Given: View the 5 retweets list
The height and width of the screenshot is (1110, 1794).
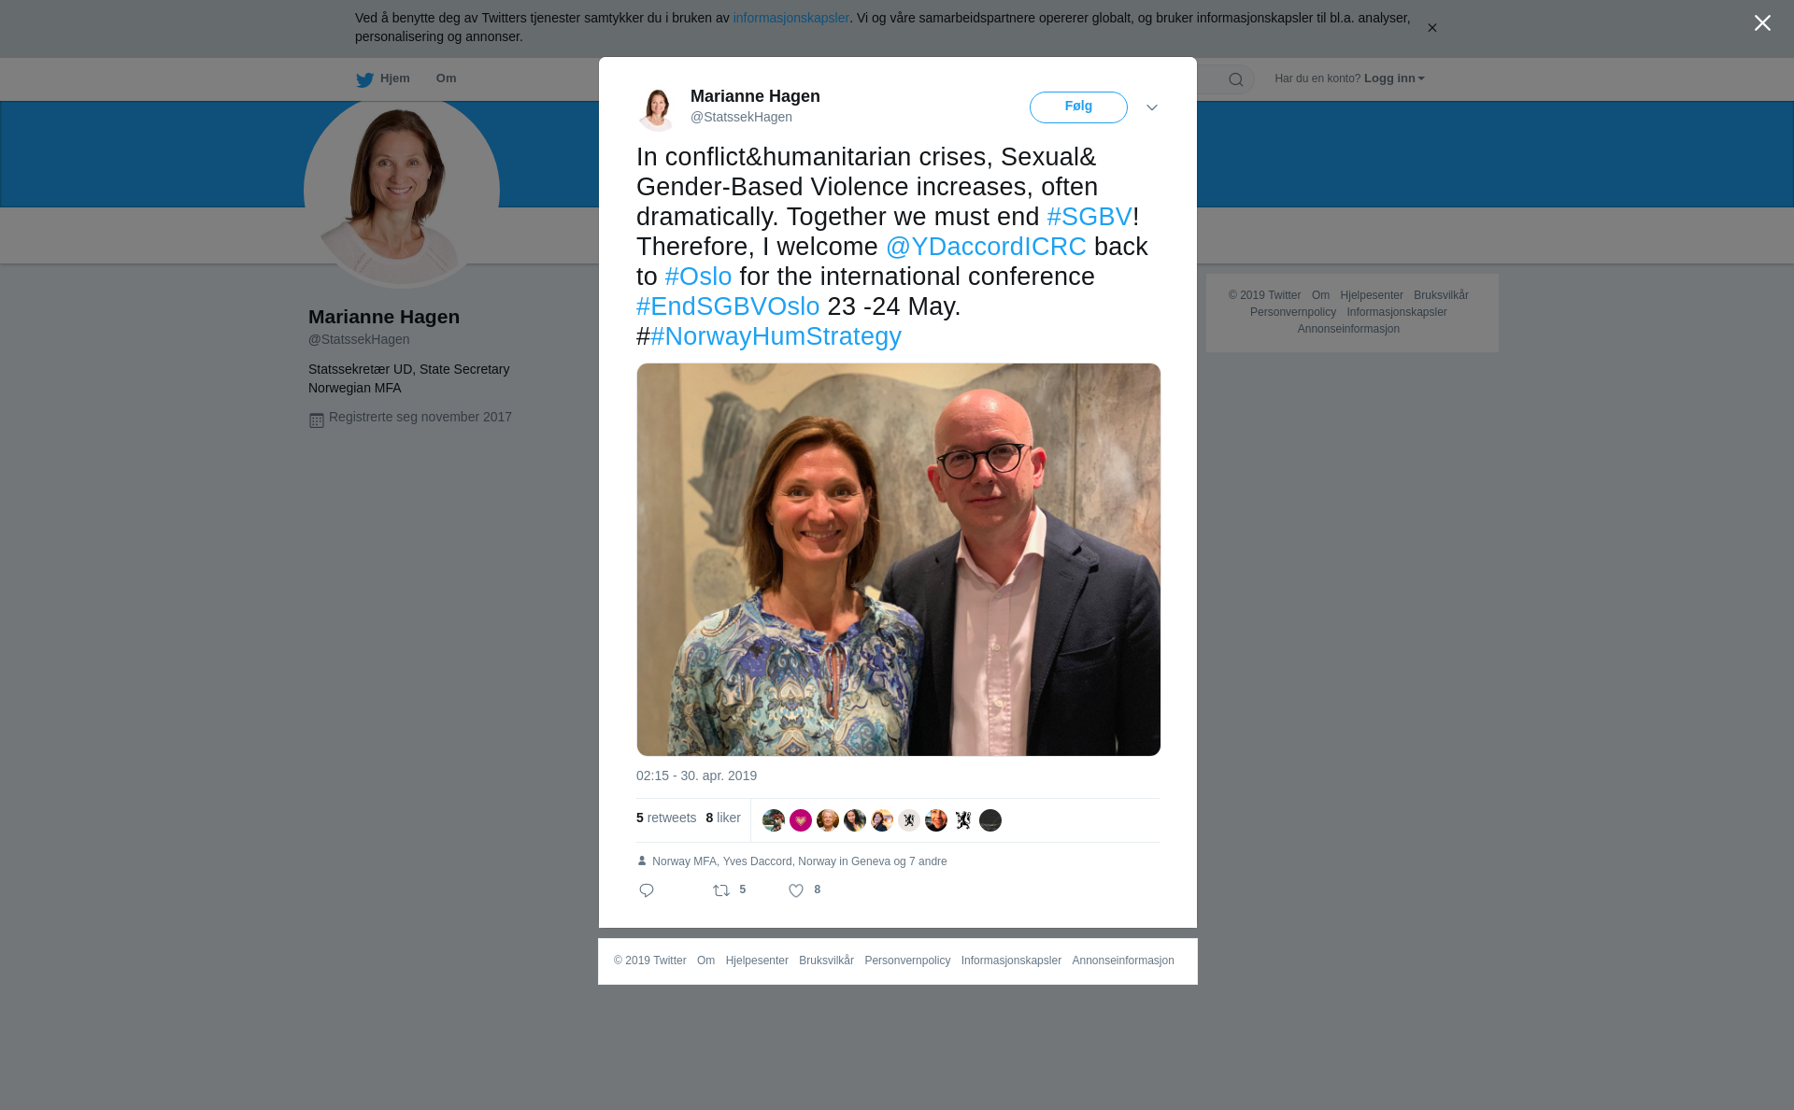Looking at the screenshot, I should (x=666, y=818).
